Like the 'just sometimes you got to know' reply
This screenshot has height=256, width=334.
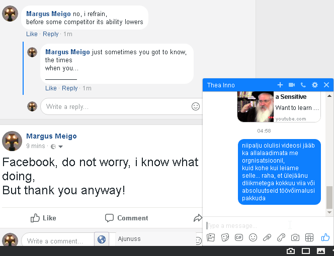(x=51, y=88)
